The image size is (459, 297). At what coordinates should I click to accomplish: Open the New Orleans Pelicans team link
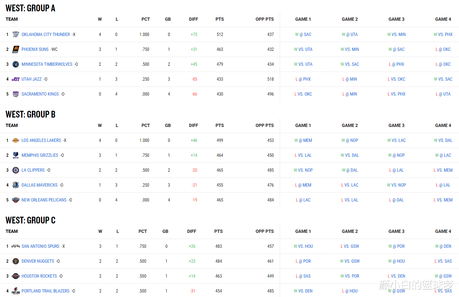click(44, 200)
